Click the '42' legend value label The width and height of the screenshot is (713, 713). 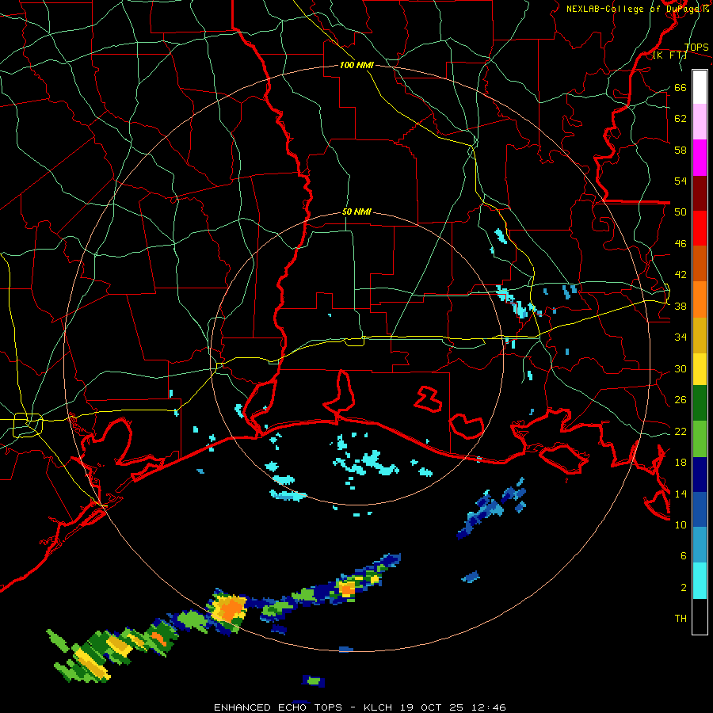click(681, 274)
